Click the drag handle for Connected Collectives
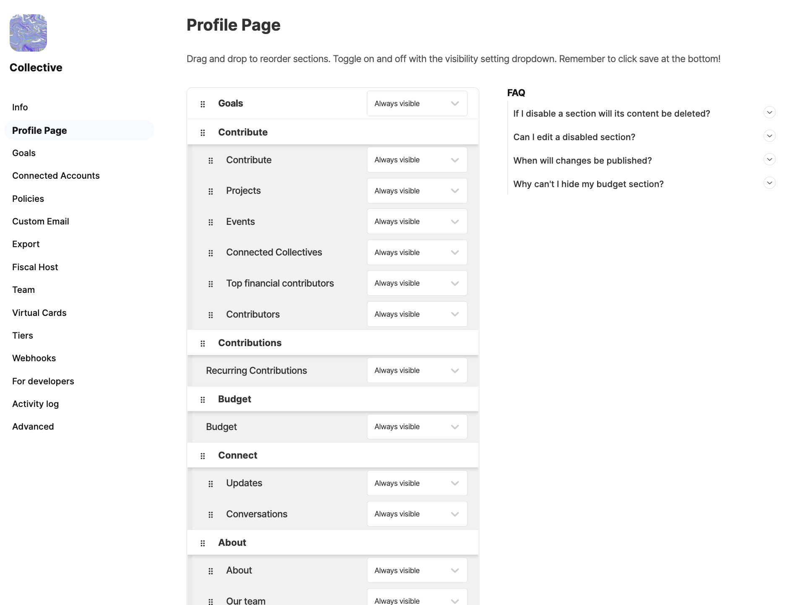The height and width of the screenshot is (605, 790). point(210,253)
